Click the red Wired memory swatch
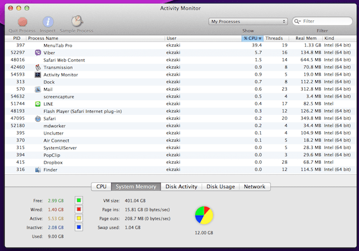Screen dimensions: 359x251 (79, 210)
